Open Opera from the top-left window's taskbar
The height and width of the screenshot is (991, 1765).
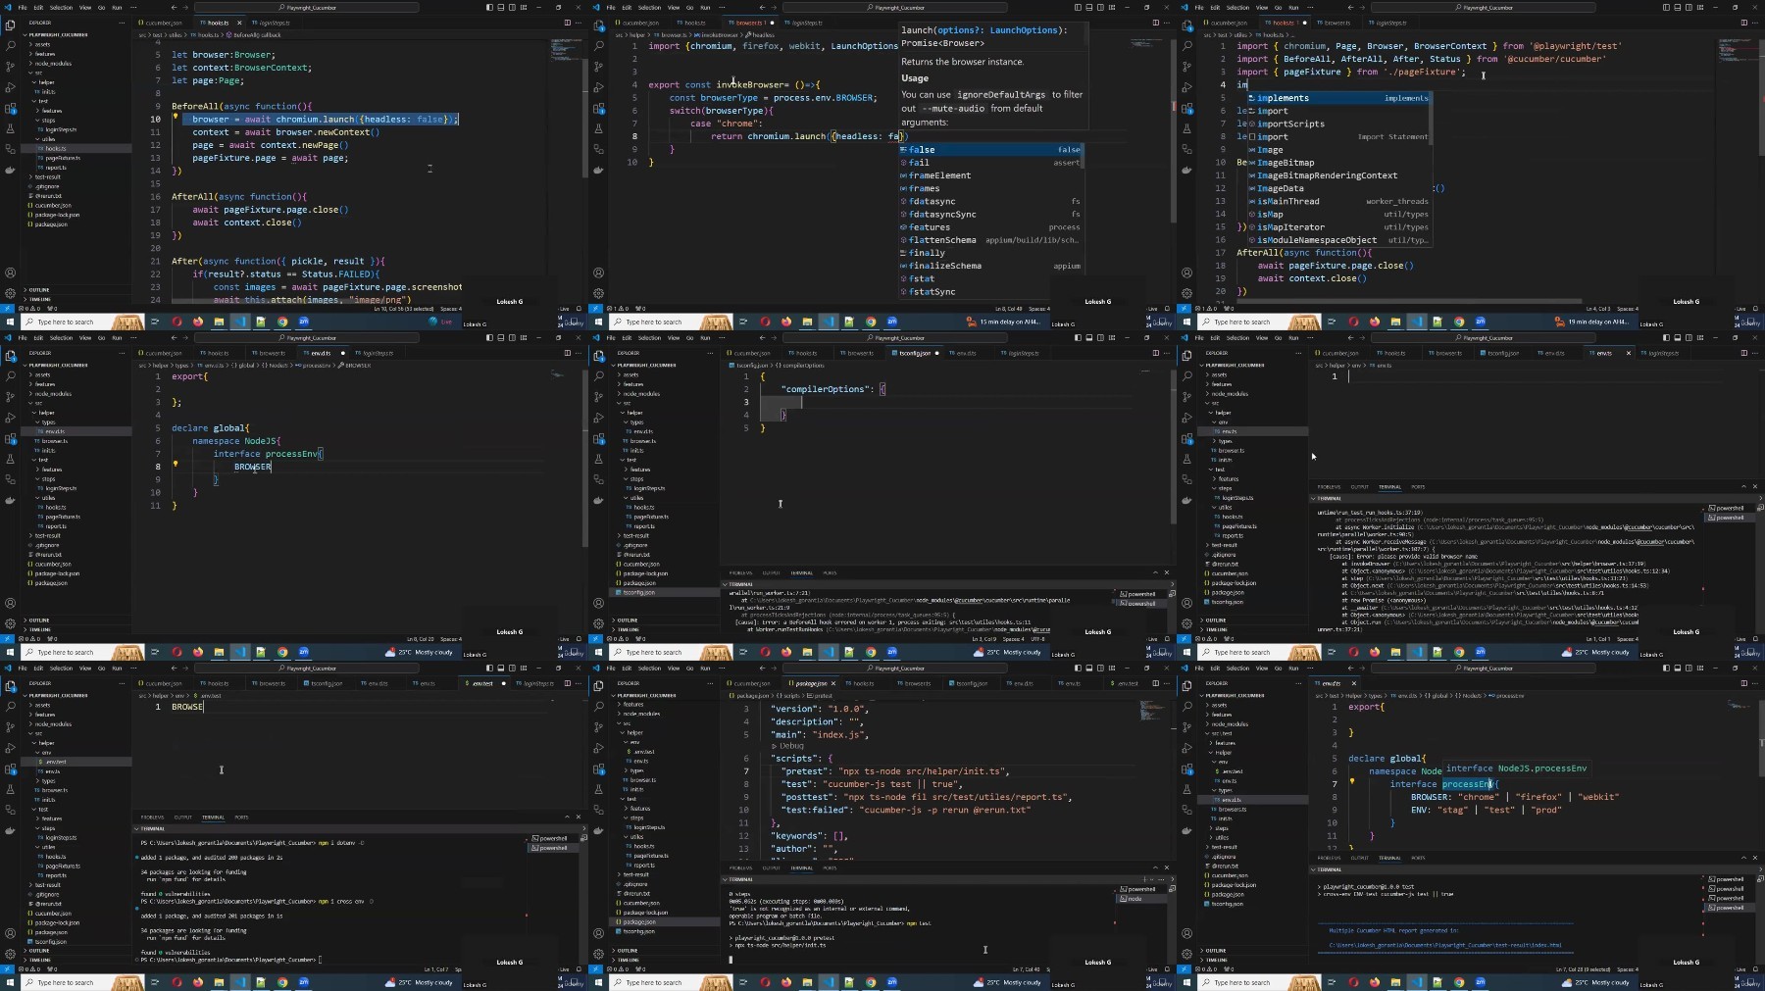(x=176, y=322)
